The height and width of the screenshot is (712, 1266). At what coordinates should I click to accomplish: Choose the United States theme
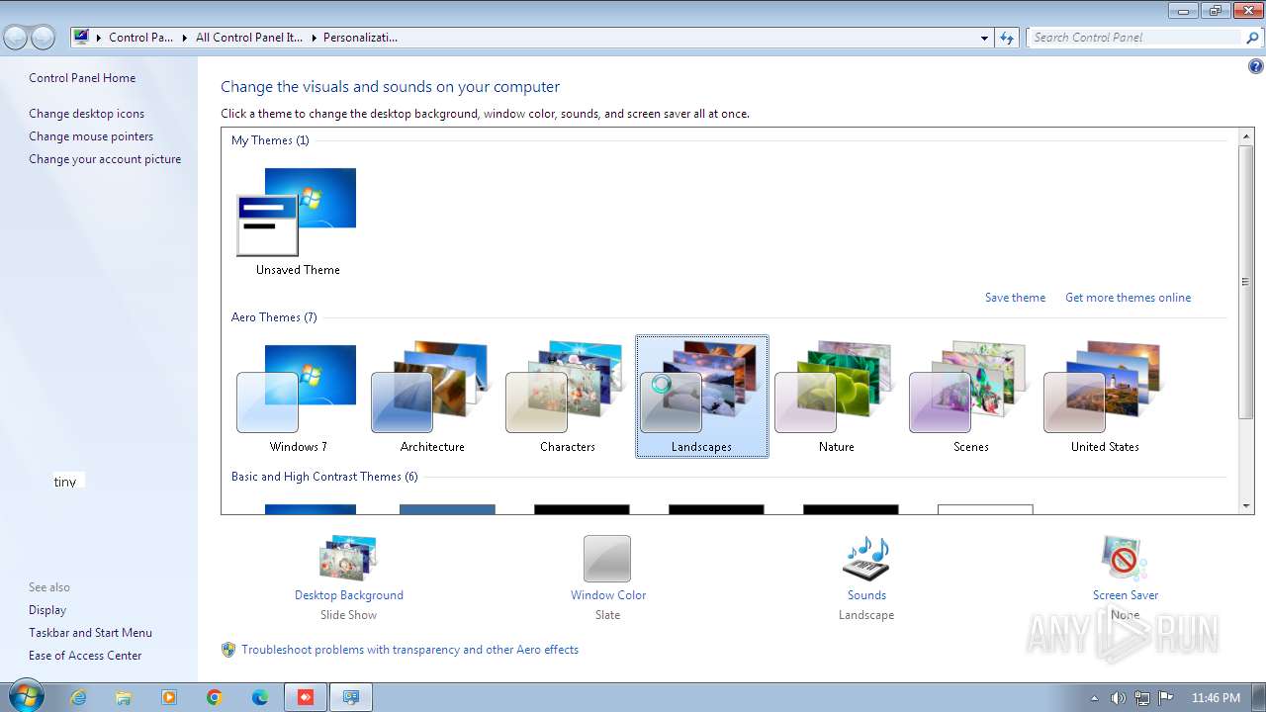click(1105, 397)
